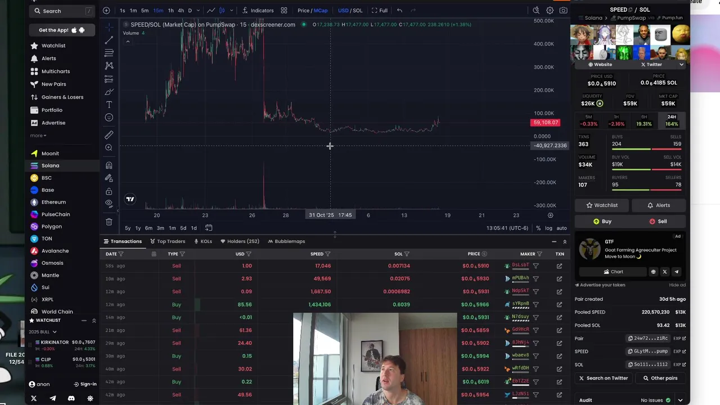Select the pattern drawing tool
Viewport: 720px width, 405px height.
point(109,66)
